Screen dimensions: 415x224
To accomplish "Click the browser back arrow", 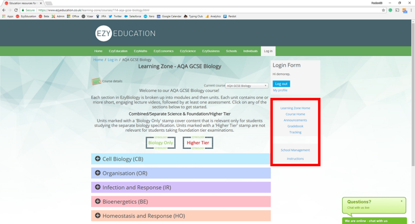I will click(4, 10).
